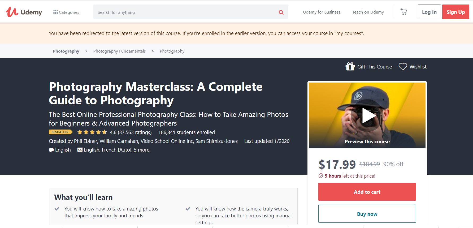Open instructor William Carnahan link
This screenshot has height=228, width=473.
[119, 141]
